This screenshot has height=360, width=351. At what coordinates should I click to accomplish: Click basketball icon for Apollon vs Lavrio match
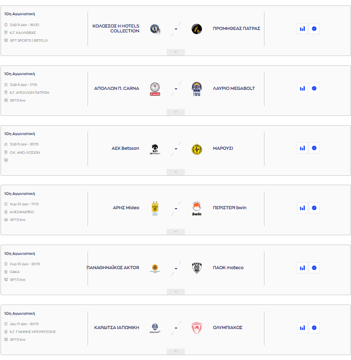[315, 88]
